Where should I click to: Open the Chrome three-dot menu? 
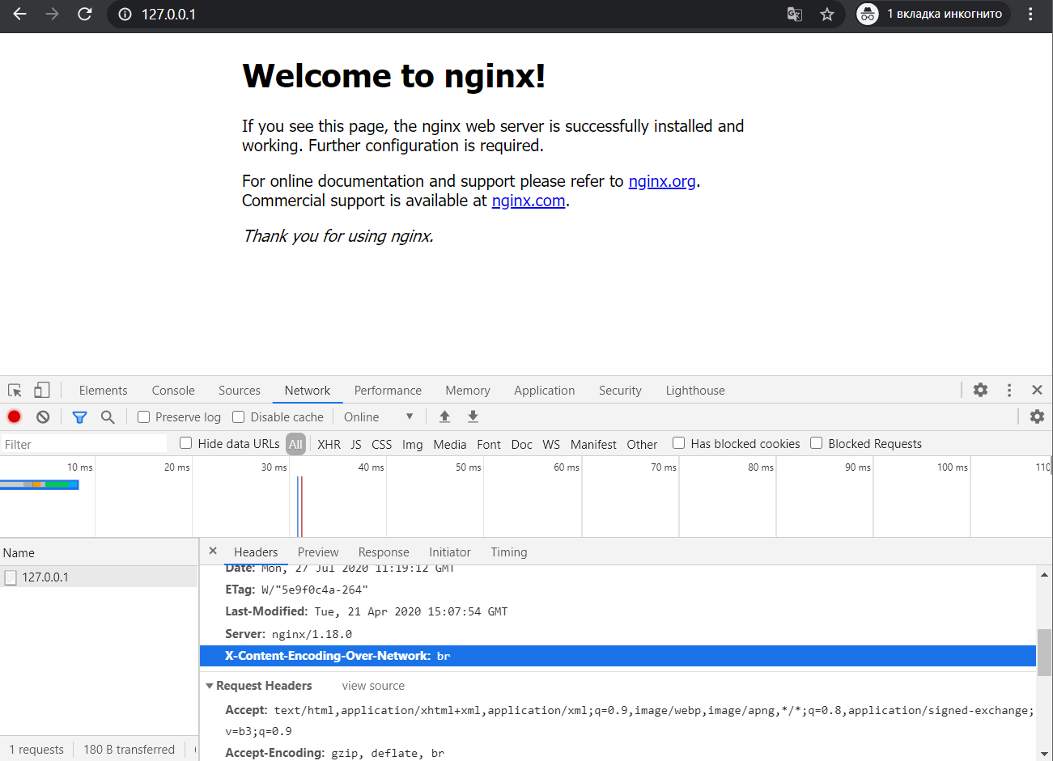coord(1030,14)
